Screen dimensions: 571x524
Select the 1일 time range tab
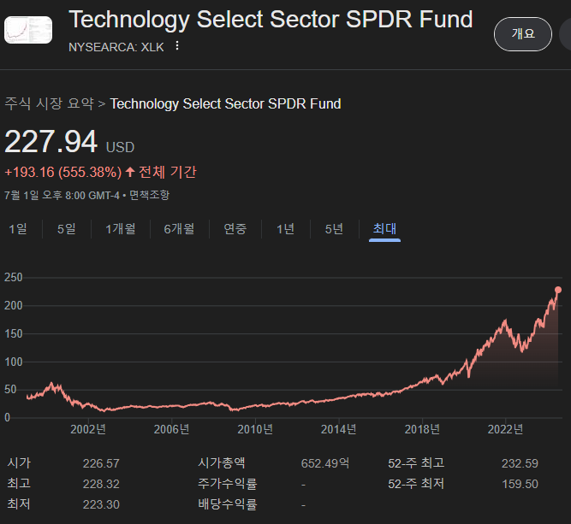(x=18, y=229)
